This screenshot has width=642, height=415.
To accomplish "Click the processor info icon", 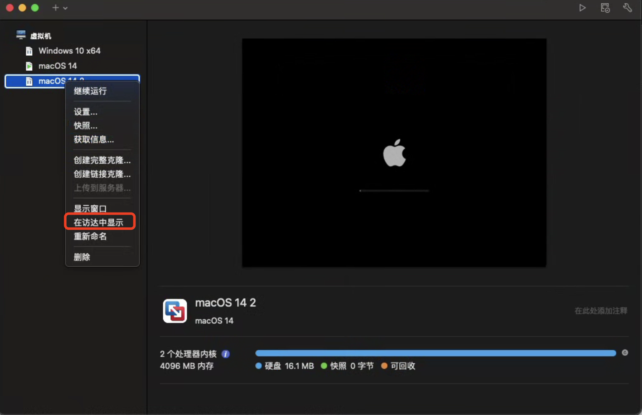I will coord(225,354).
